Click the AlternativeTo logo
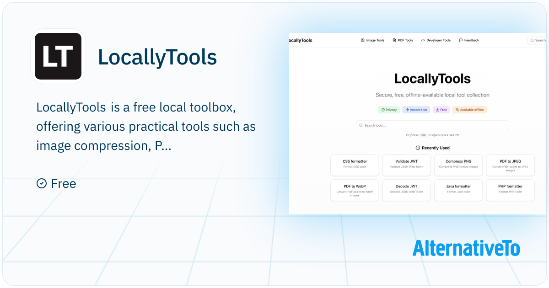 click(x=466, y=248)
